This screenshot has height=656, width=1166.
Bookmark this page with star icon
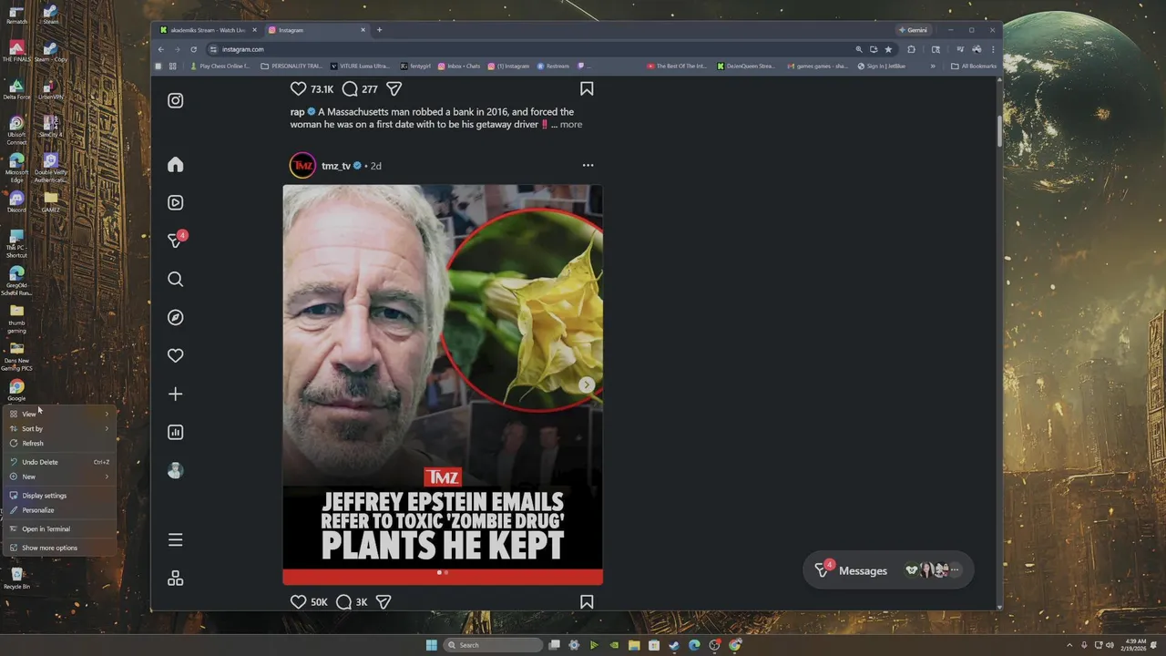click(x=888, y=49)
